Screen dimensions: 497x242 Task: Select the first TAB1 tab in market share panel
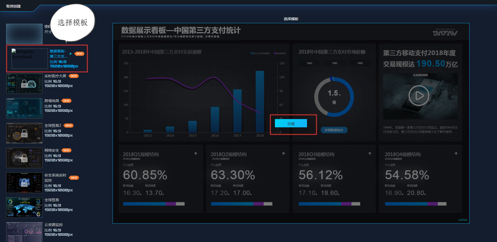tap(309, 63)
